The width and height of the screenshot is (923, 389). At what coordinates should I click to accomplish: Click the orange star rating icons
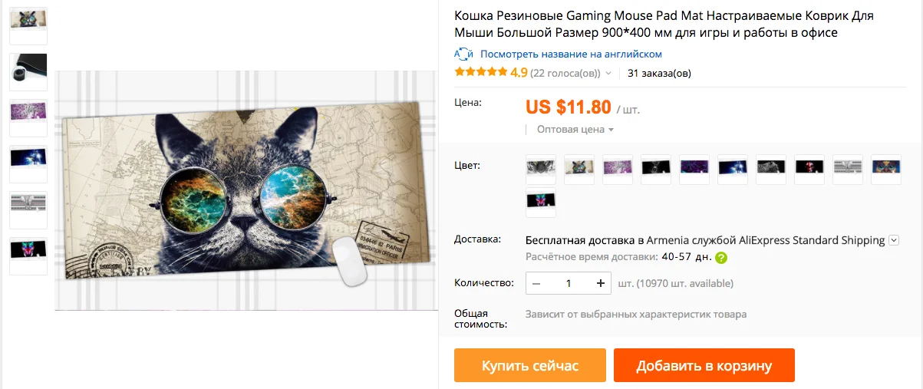coord(481,73)
